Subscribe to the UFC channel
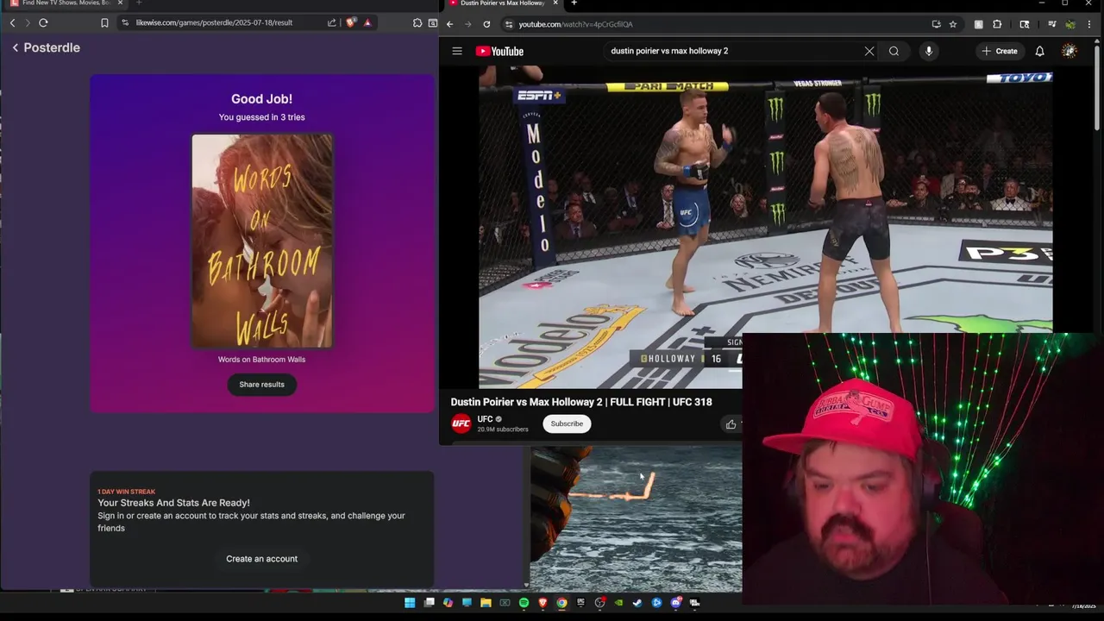This screenshot has height=621, width=1104. 567,423
